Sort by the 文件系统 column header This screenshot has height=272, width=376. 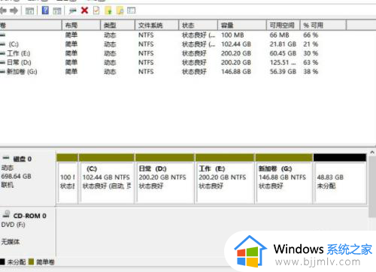tap(157, 26)
